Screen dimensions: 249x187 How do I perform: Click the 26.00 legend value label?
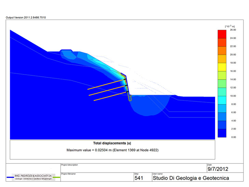[233, 30]
